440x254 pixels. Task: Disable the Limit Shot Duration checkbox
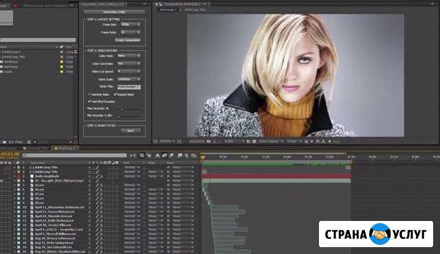point(89,101)
